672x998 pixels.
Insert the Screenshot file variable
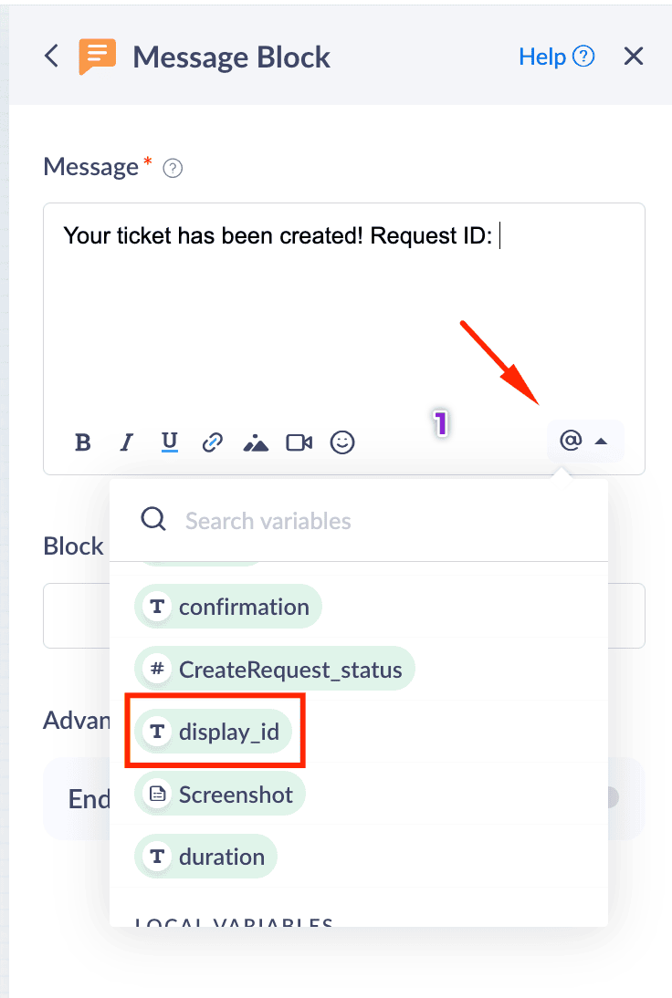click(x=220, y=795)
